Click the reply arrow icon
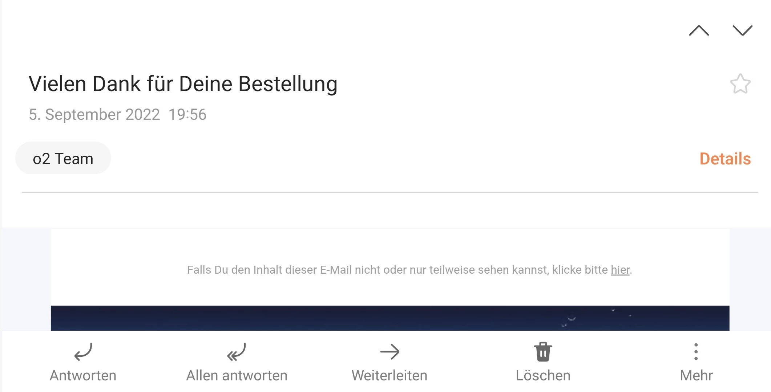 [83, 352]
